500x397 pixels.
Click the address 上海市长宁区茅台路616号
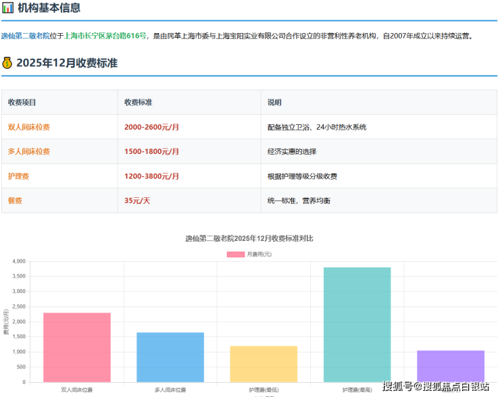[x=105, y=36]
